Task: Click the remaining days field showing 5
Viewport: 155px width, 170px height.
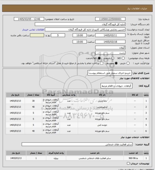Action: tap(58, 35)
